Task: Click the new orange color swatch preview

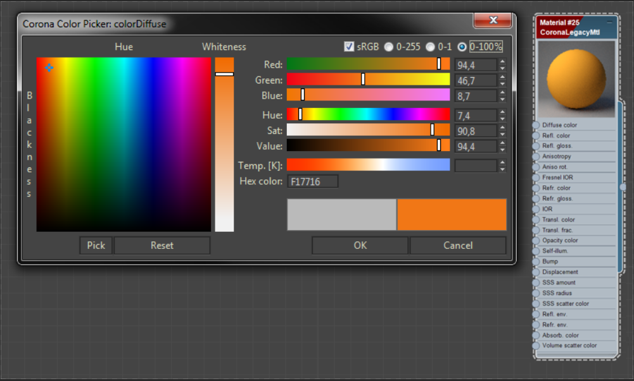Action: tap(451, 215)
